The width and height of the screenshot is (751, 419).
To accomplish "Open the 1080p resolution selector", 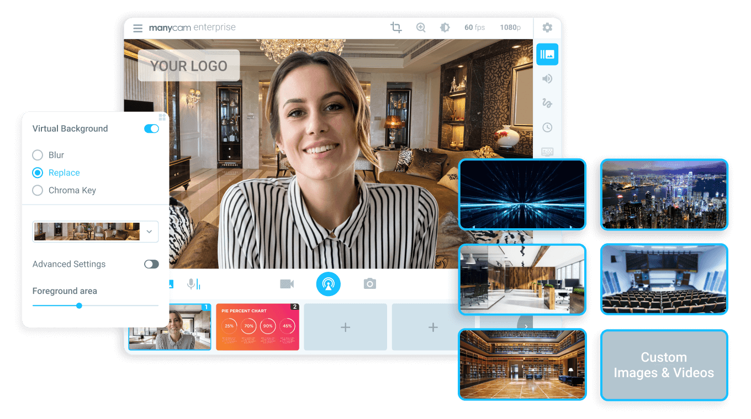I will pos(510,28).
